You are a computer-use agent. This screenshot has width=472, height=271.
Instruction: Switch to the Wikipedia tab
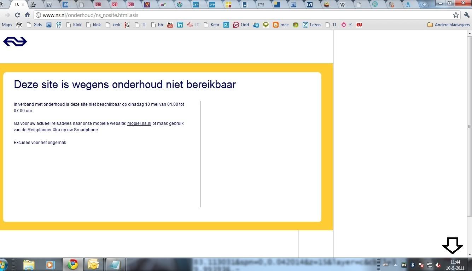click(342, 5)
